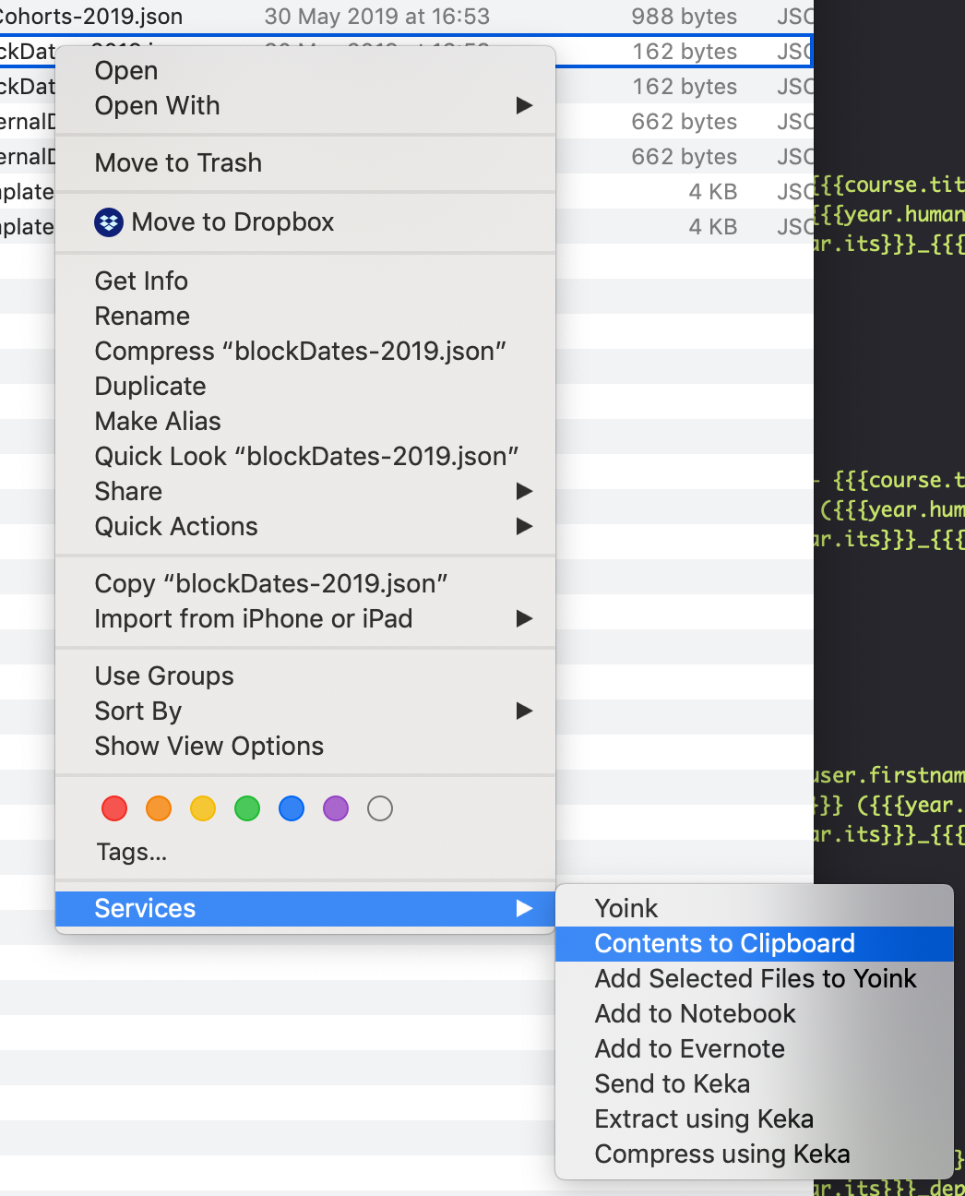Apply the red tag color
The height and width of the screenshot is (1196, 965).
pos(114,808)
